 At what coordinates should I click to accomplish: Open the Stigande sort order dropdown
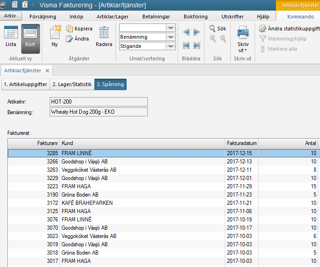pyautogui.click(x=171, y=46)
